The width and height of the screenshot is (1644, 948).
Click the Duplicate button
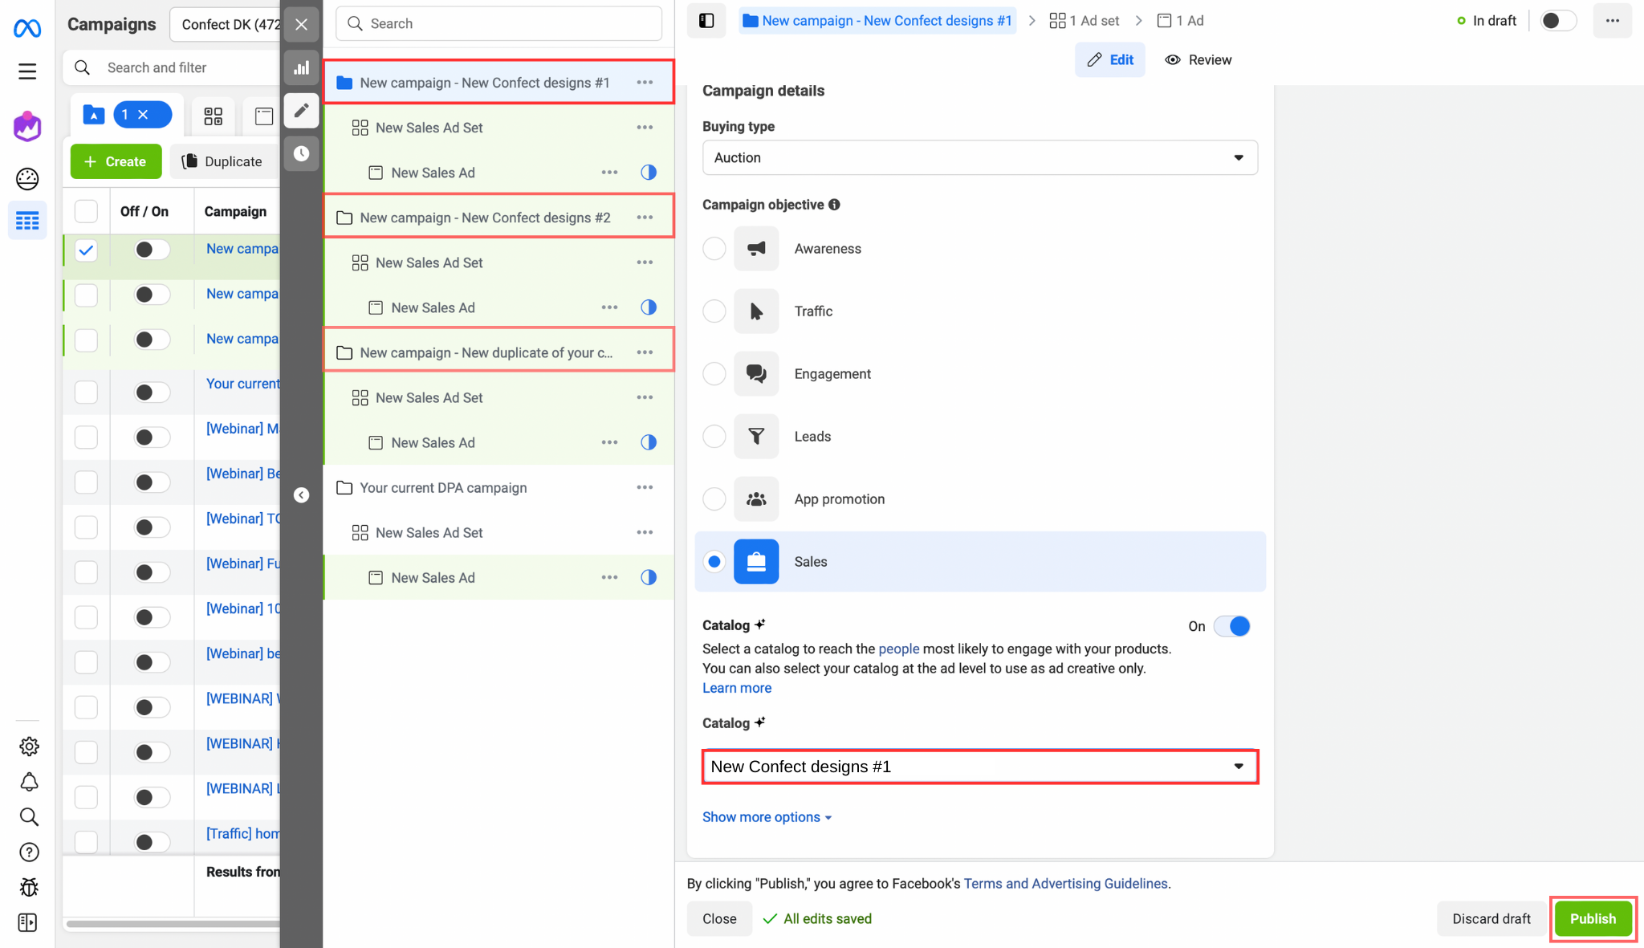[222, 161]
